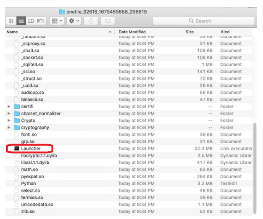Select the binascii.so file icon
This screenshot has width=263, height=219.
click(x=17, y=99)
